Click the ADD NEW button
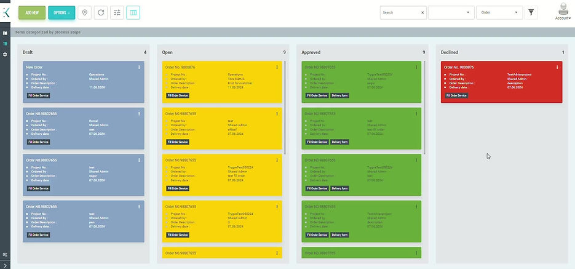 32,12
